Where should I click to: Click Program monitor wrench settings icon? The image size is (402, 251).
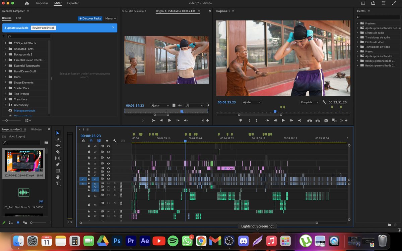point(324,102)
